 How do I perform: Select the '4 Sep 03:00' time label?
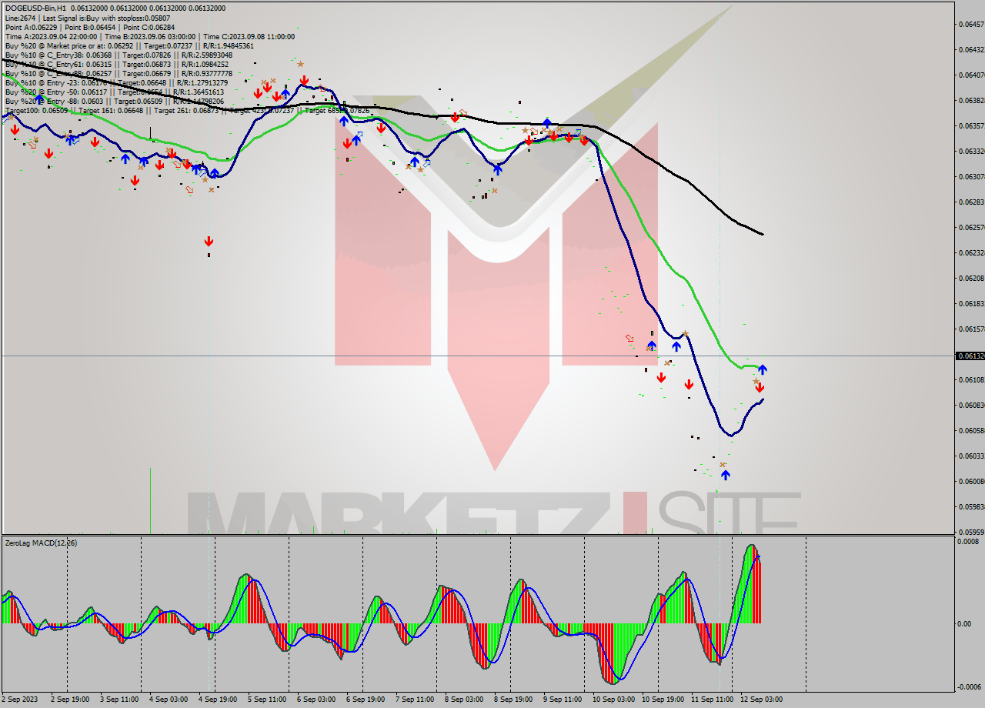coord(169,699)
